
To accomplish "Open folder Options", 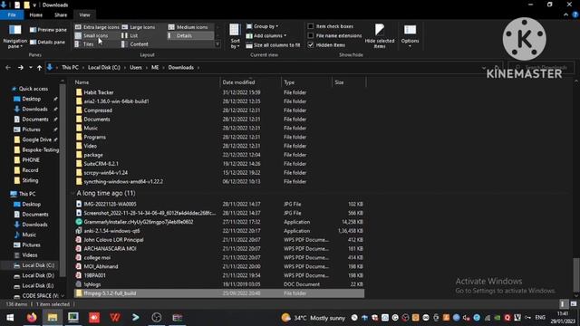I will click(410, 36).
